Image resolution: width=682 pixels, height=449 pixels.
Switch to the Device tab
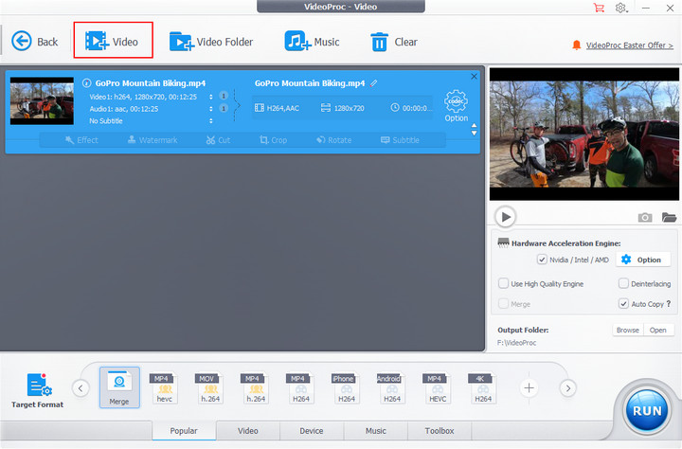pos(312,431)
